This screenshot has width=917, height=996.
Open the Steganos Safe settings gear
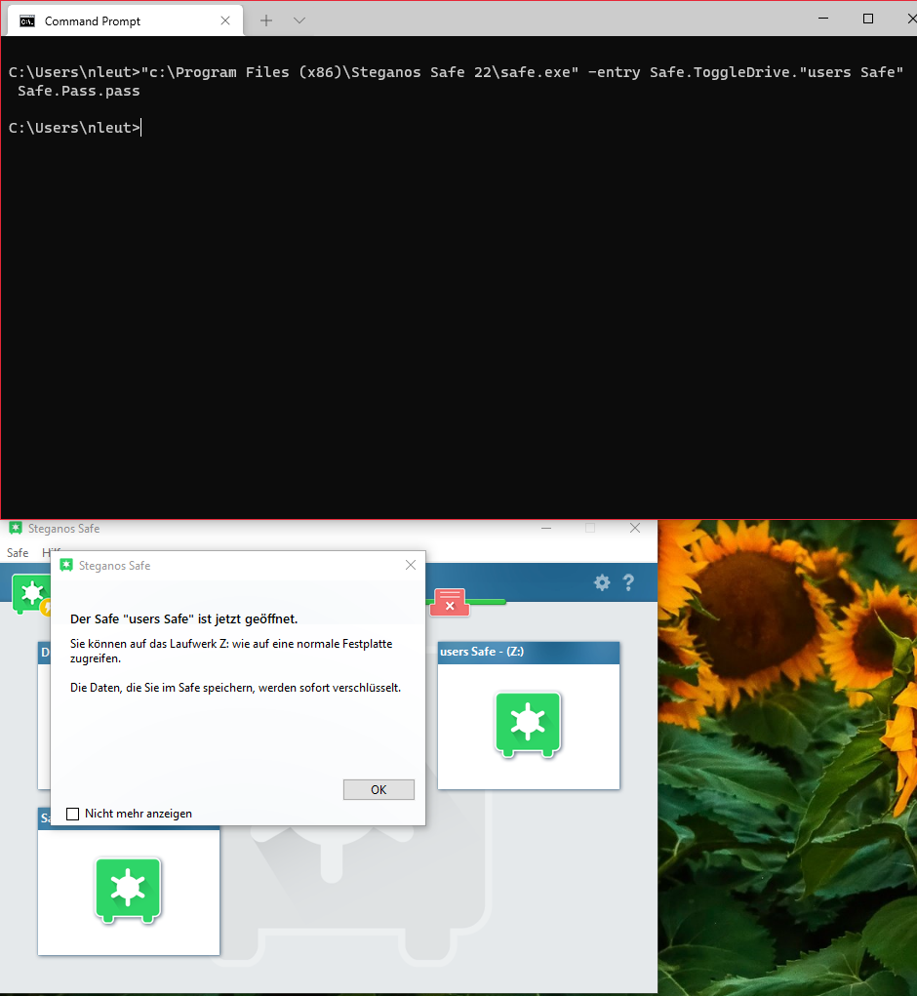[602, 582]
